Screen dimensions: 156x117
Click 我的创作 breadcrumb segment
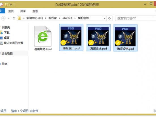(83, 18)
